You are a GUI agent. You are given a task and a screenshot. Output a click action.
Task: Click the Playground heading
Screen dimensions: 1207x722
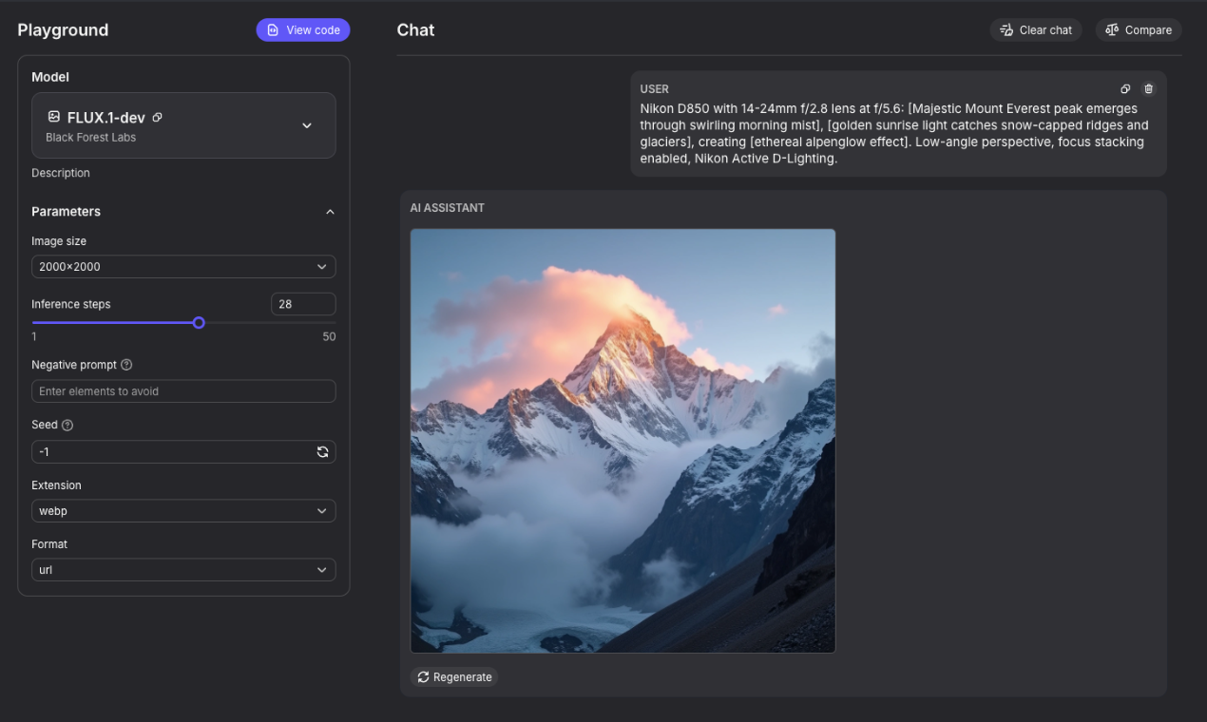63,30
